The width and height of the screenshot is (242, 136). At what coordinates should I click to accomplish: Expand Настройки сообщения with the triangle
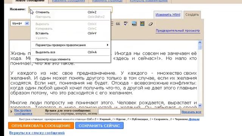pyautogui.click(x=11, y=111)
